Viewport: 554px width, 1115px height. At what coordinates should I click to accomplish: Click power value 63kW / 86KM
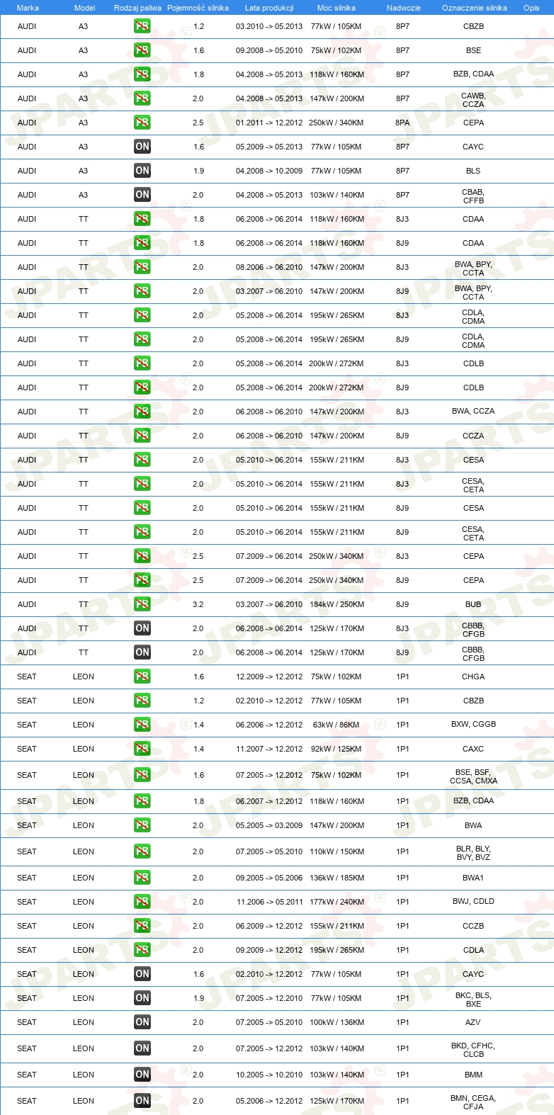(x=337, y=725)
